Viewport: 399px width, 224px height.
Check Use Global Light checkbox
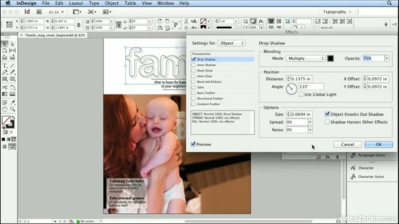pyautogui.click(x=301, y=95)
